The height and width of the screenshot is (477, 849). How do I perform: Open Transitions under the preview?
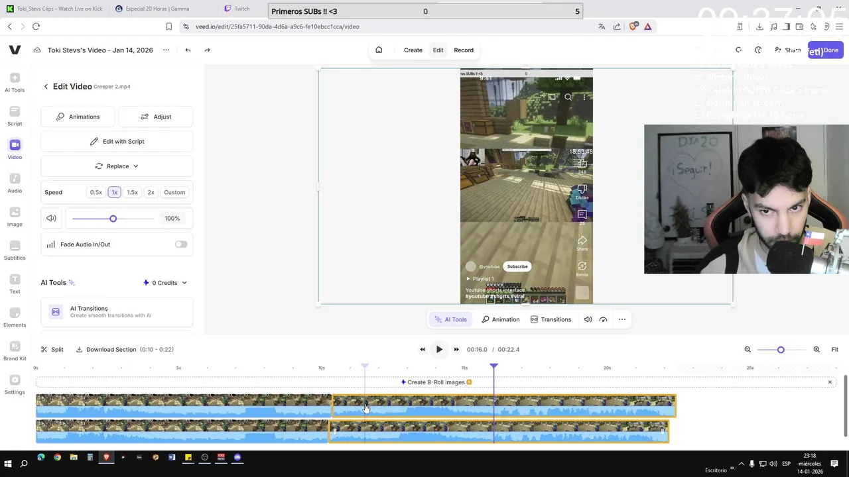click(x=551, y=319)
